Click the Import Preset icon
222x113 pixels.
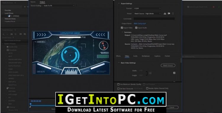pyautogui.click(x=169, y=13)
